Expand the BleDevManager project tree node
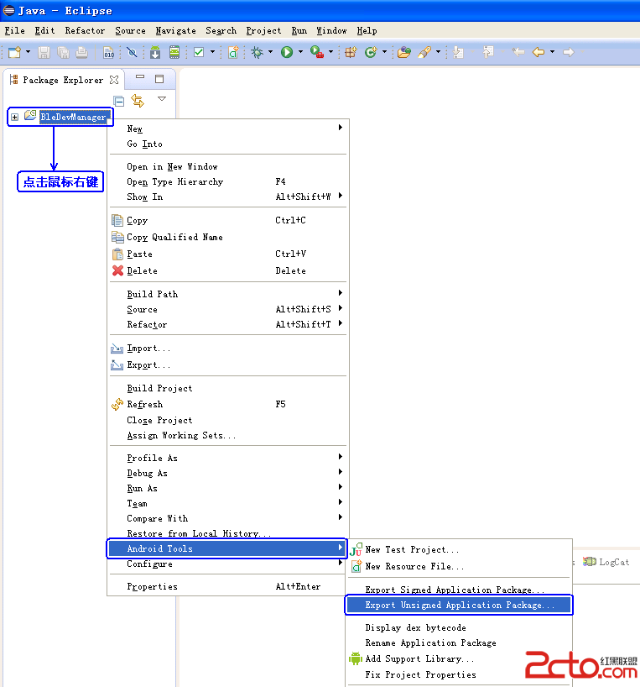 (x=15, y=117)
